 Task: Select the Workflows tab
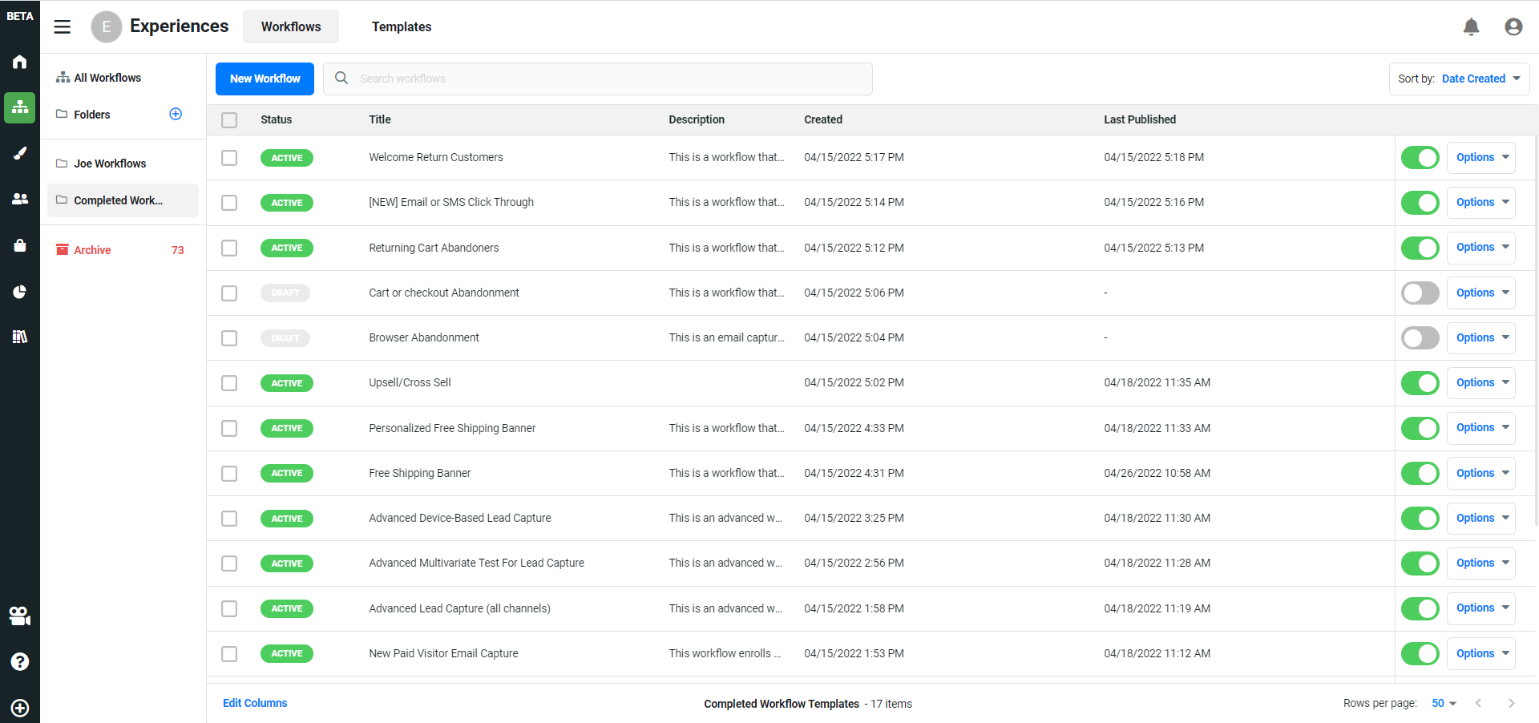coord(291,26)
